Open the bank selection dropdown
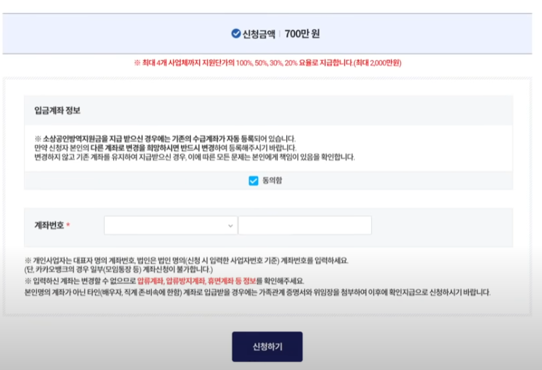Viewport: 542px width, 370px height. point(171,226)
